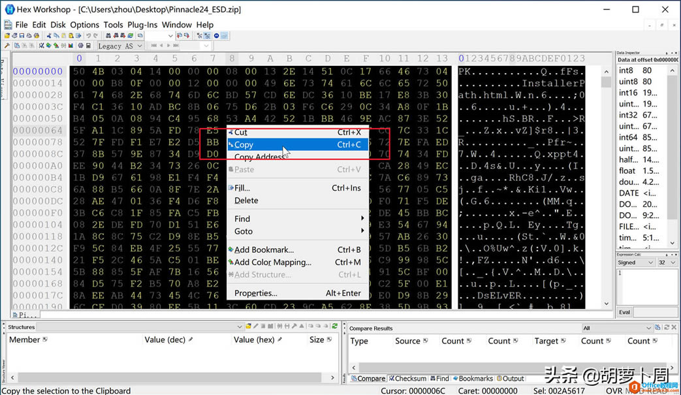
Task: Open the Help menu
Action: click(x=204, y=25)
